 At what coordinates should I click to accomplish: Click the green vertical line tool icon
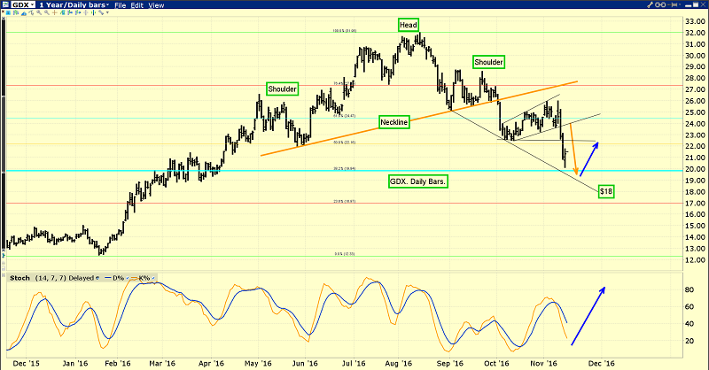coord(93,12)
